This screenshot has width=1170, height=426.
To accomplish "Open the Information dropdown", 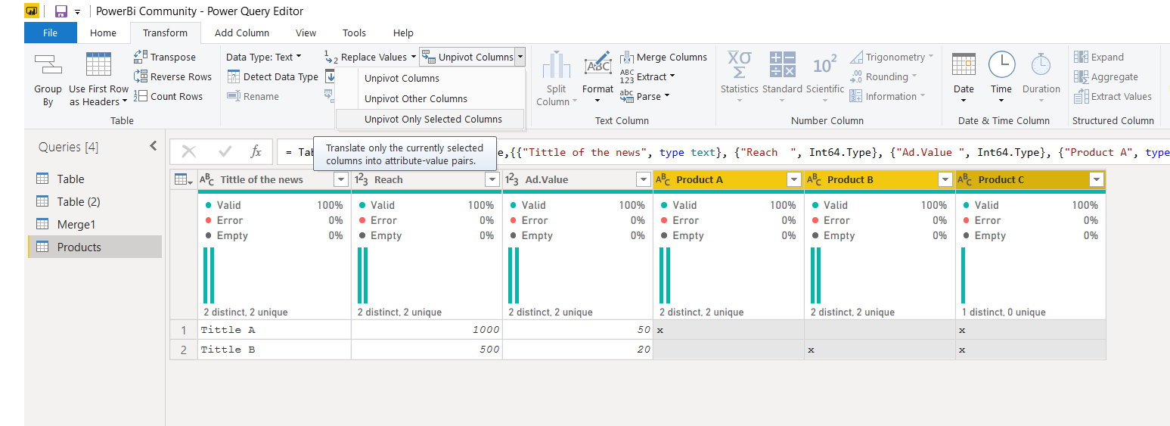I will coord(887,96).
